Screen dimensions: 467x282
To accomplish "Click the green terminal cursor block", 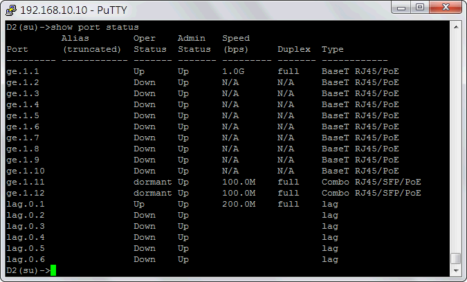I will pyautogui.click(x=53, y=270).
